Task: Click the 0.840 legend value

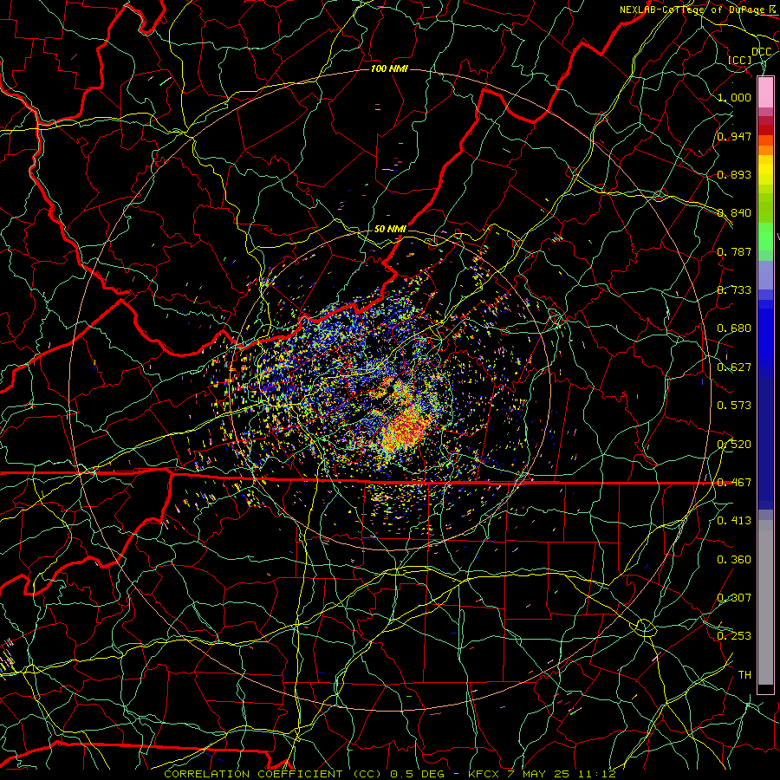Action: [x=734, y=213]
